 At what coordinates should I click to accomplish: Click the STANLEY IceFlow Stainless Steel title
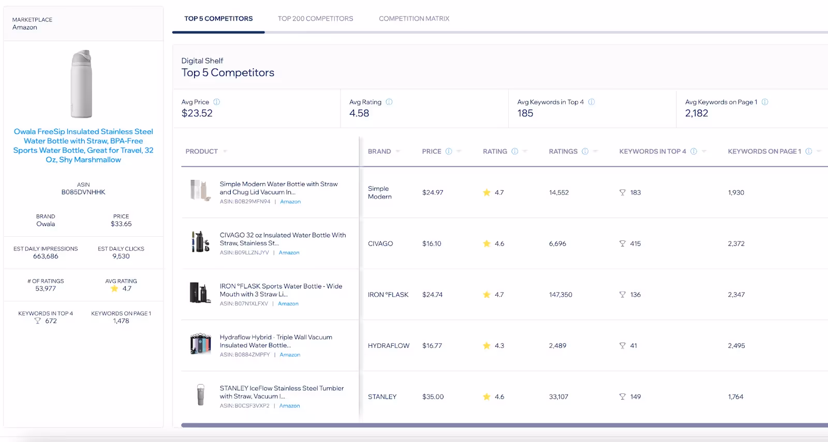pyautogui.click(x=282, y=392)
